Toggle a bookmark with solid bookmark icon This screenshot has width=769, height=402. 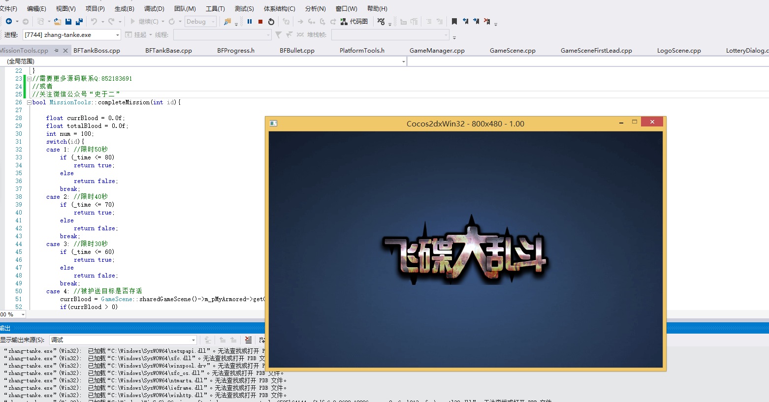454,21
